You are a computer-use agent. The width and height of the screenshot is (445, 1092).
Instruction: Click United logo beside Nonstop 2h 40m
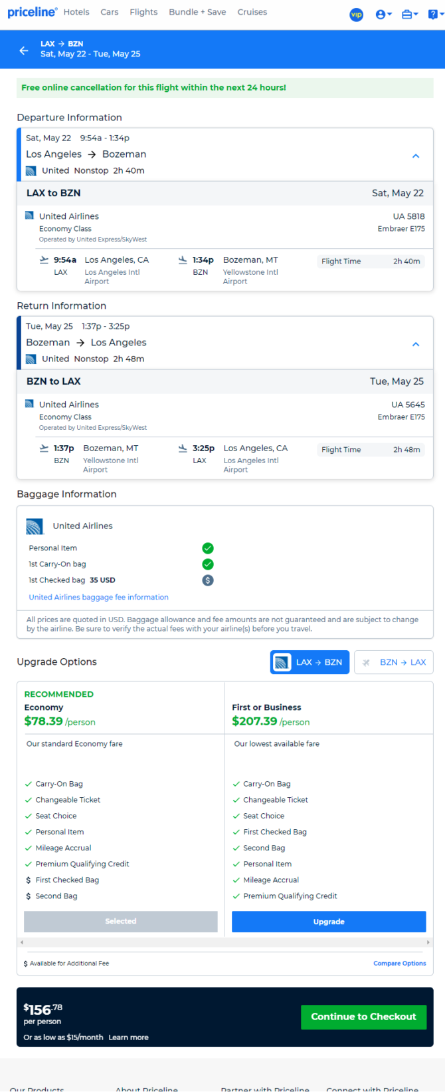(x=31, y=171)
